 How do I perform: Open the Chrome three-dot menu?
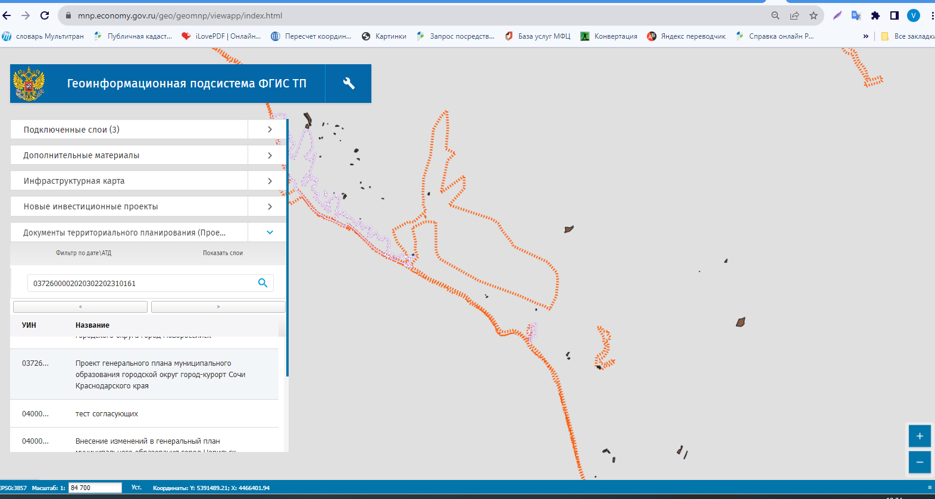(931, 15)
